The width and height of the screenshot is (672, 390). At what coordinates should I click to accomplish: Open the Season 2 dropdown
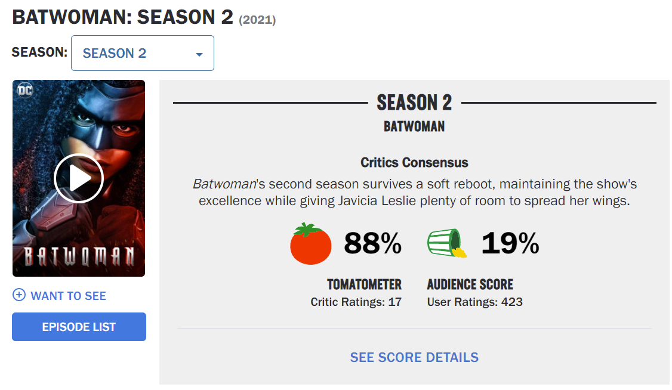142,53
